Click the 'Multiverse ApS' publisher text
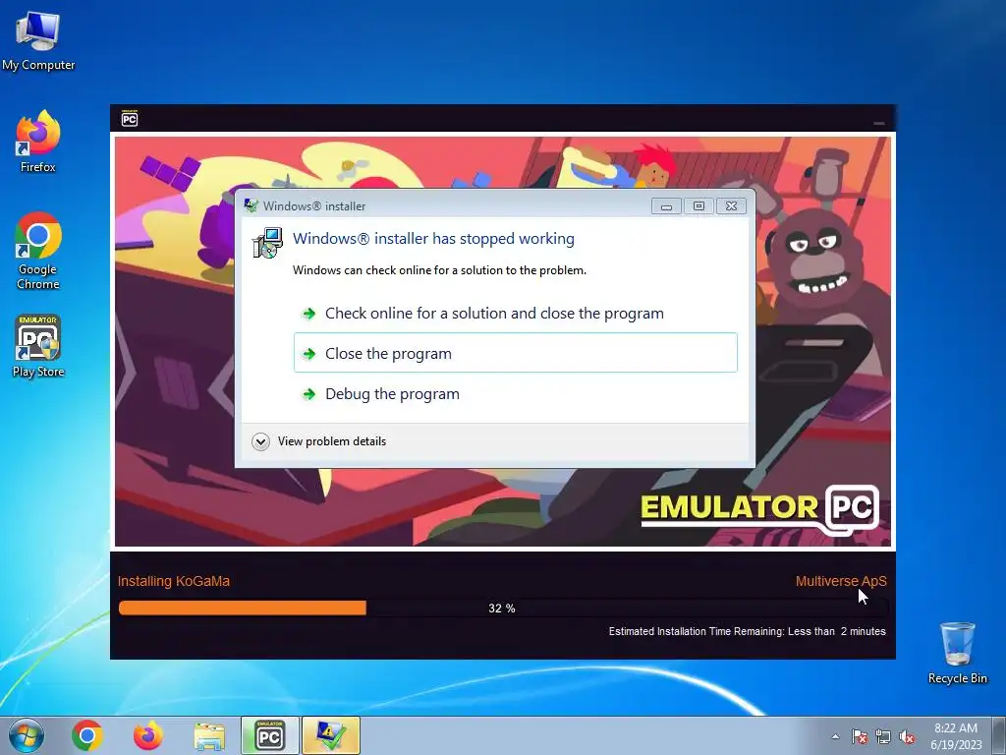Image resolution: width=1006 pixels, height=755 pixels. tap(841, 581)
